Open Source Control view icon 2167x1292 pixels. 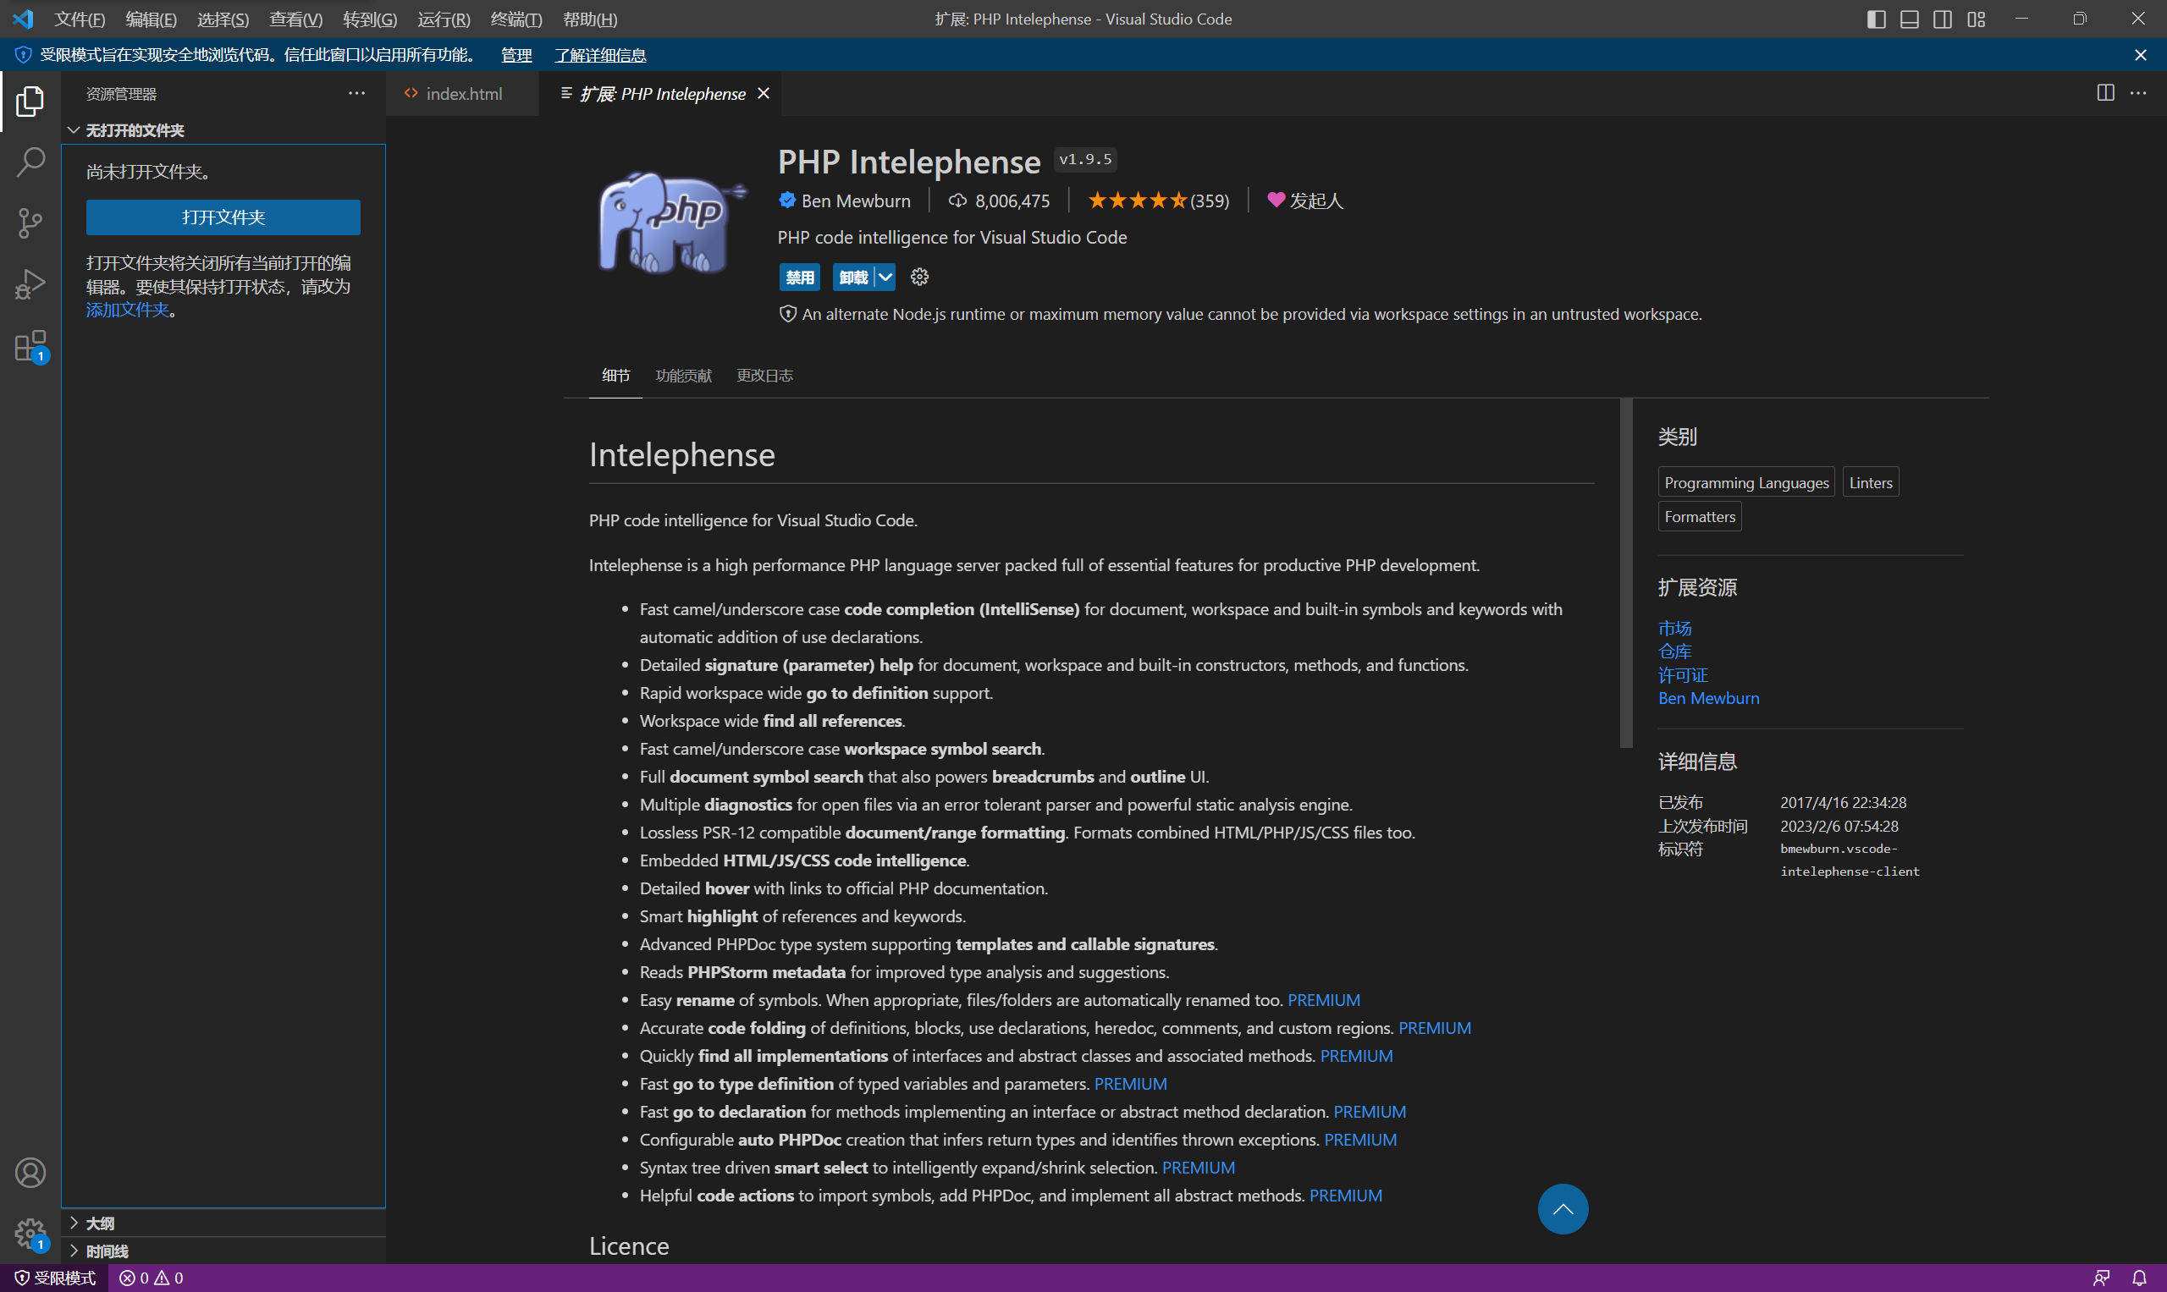coord(30,223)
